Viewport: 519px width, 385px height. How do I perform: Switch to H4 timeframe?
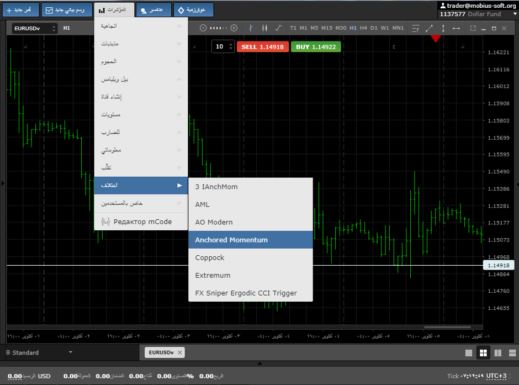pyautogui.click(x=363, y=28)
